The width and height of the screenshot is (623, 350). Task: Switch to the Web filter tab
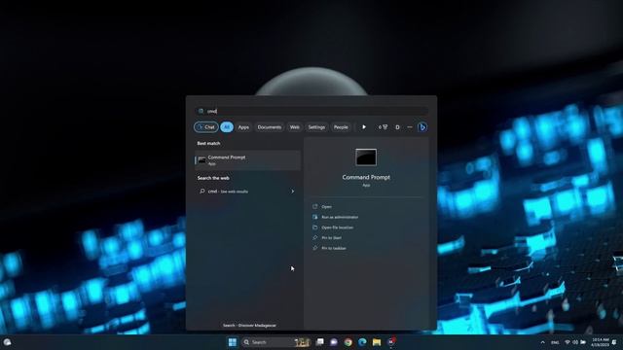pyautogui.click(x=294, y=127)
